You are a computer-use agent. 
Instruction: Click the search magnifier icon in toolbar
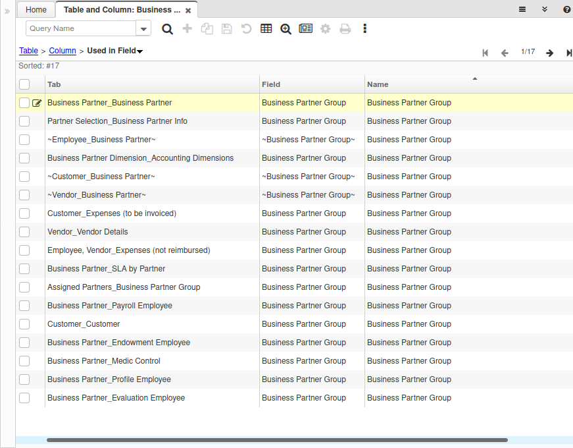coord(168,29)
